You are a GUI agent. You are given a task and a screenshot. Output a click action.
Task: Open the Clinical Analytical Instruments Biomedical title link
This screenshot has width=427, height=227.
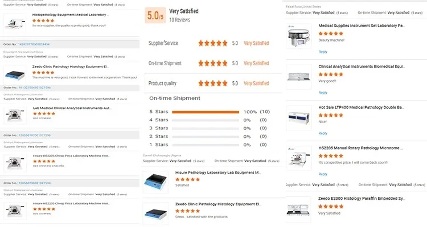[362, 66]
